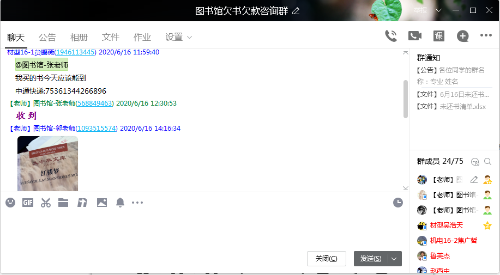Viewport: 500px width, 275px height.
Task: Open the GIF sticker picker
Action: [x=28, y=203]
